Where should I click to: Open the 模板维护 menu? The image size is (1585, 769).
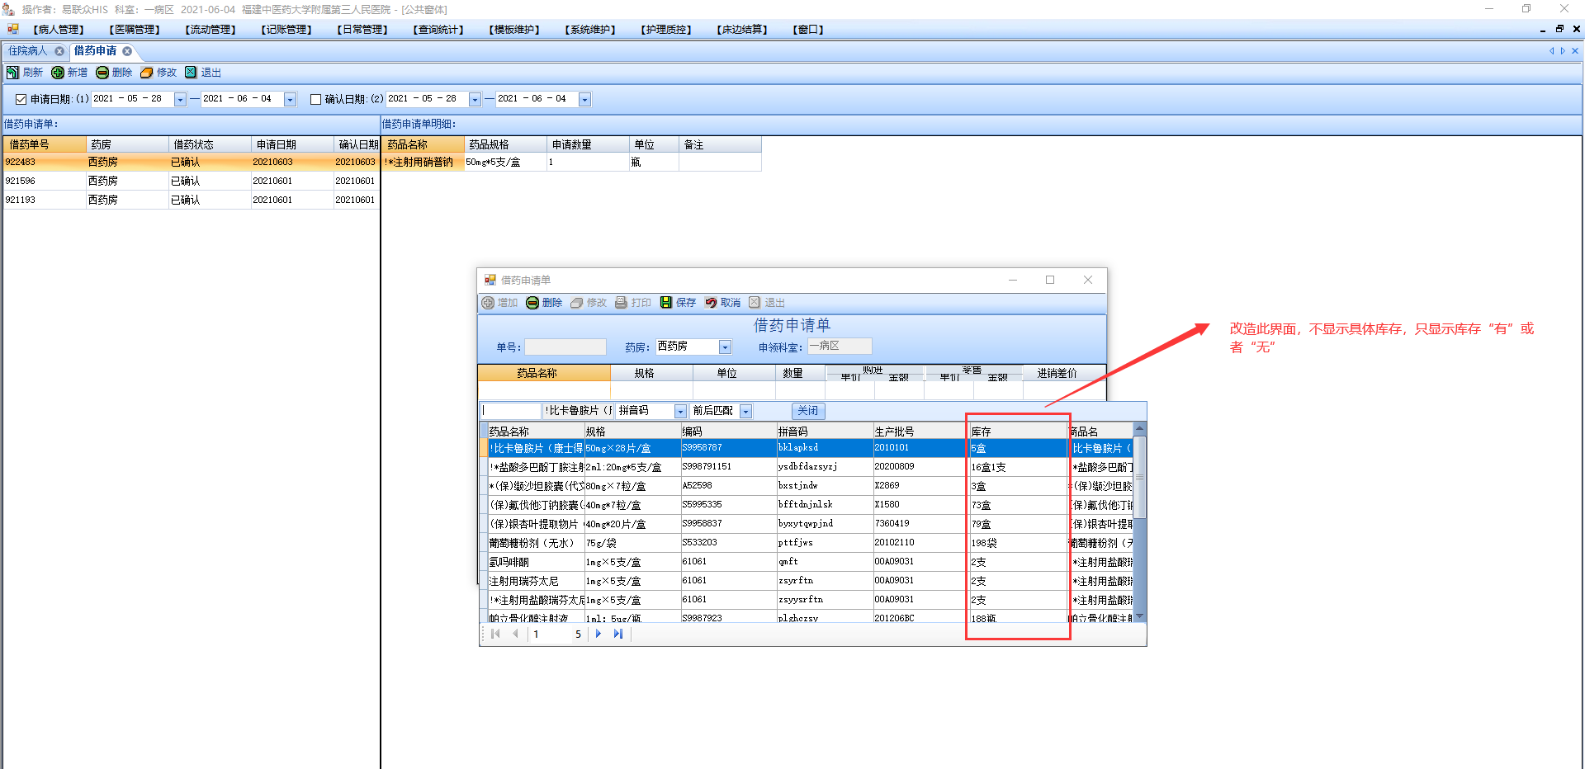coord(514,30)
